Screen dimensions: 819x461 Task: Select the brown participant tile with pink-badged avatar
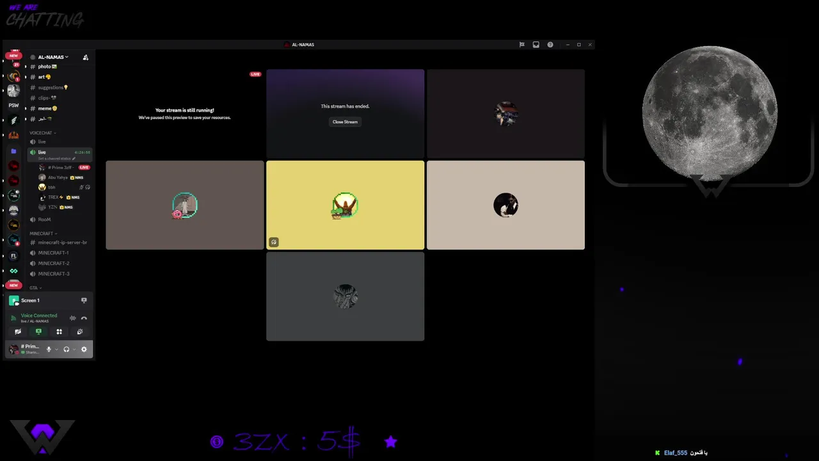point(185,205)
